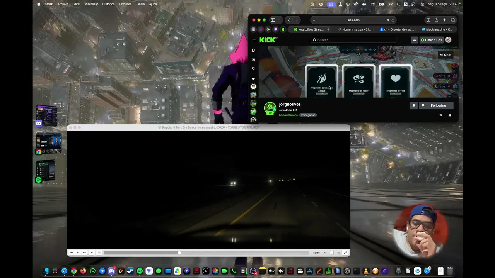Reload the kick.com page
The width and height of the screenshot is (495, 278).
(393, 20)
